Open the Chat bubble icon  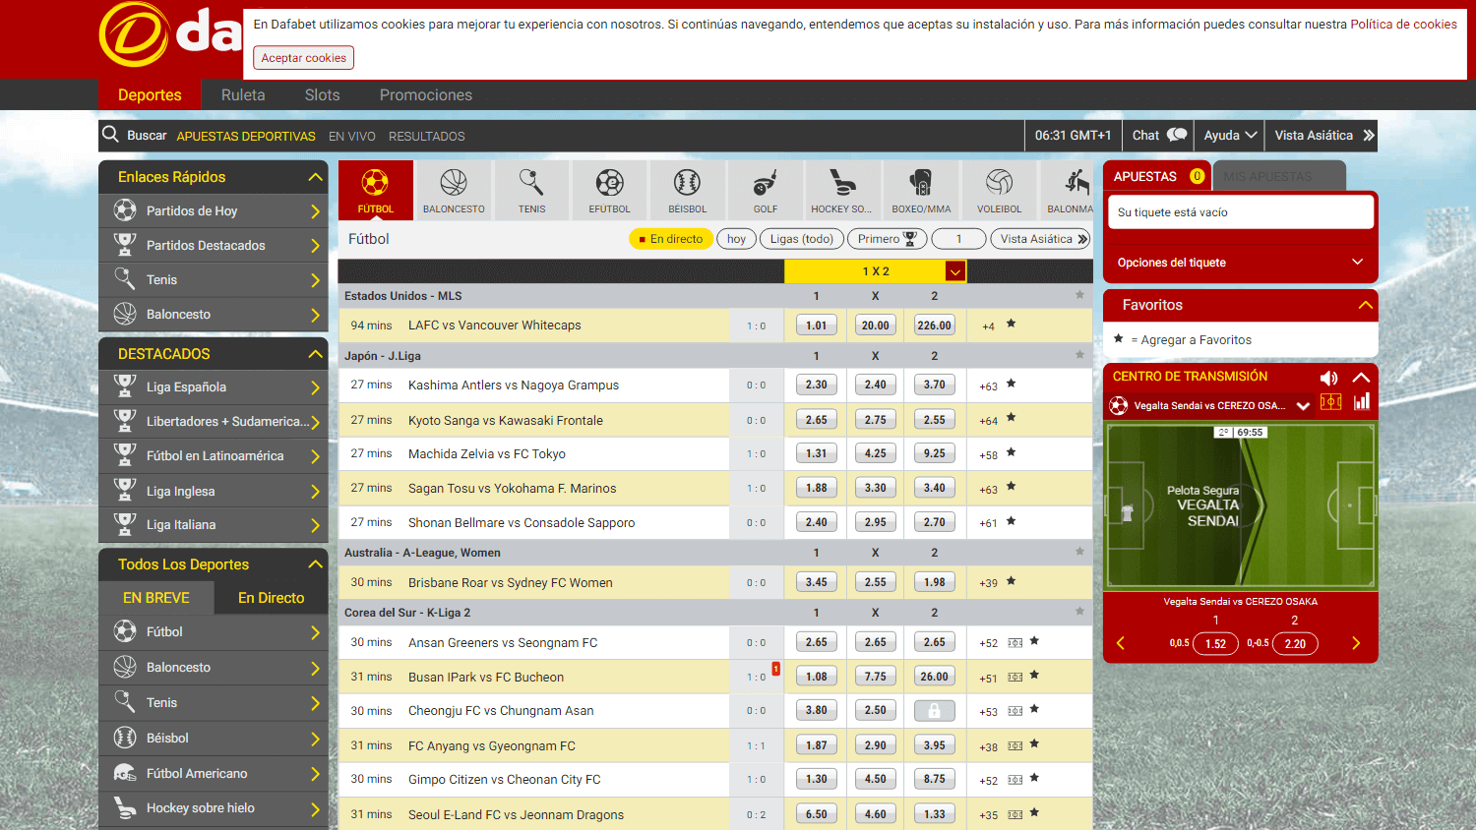1177,135
